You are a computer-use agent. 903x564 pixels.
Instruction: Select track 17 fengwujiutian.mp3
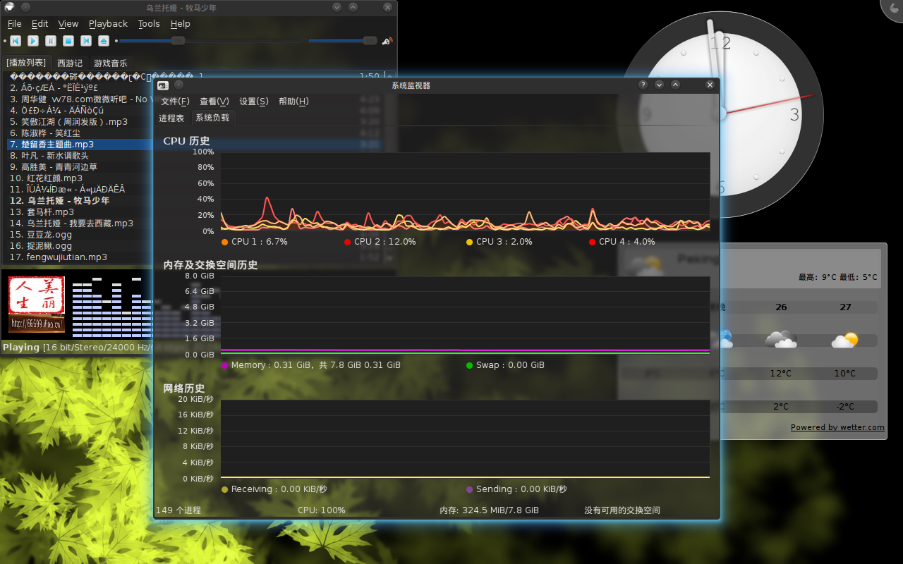pyautogui.click(x=79, y=257)
